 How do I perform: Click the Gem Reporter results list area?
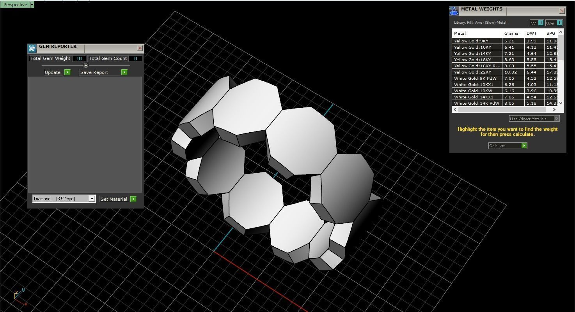[x=85, y=134]
